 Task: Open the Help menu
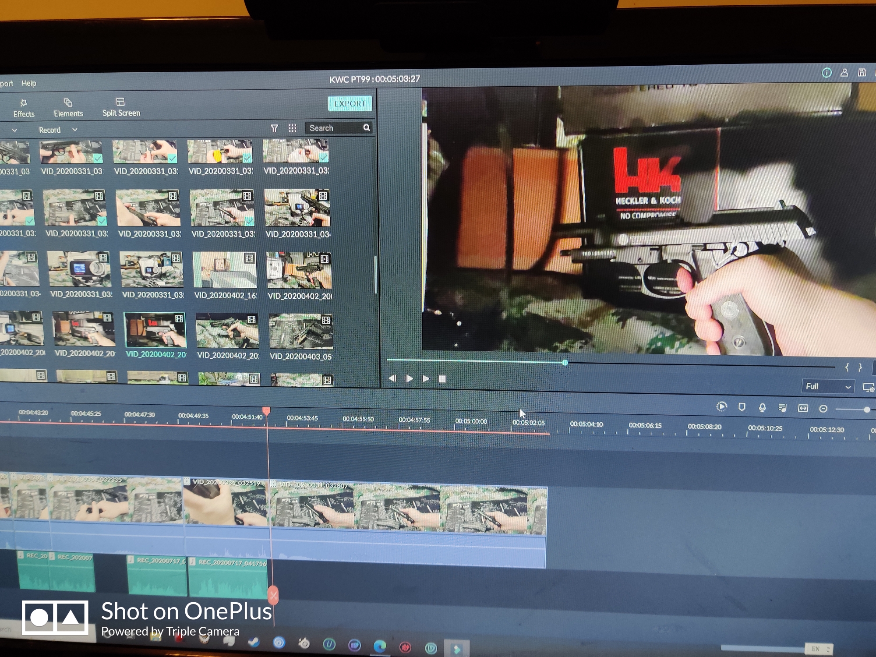coord(29,83)
